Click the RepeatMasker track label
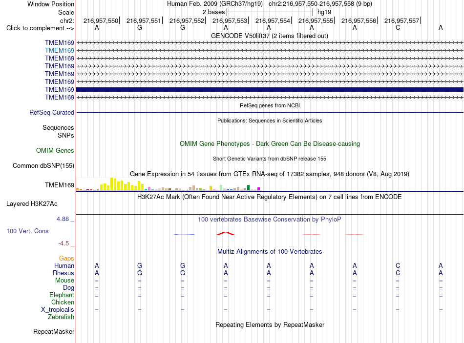The image size is (464, 343). [x=54, y=331]
